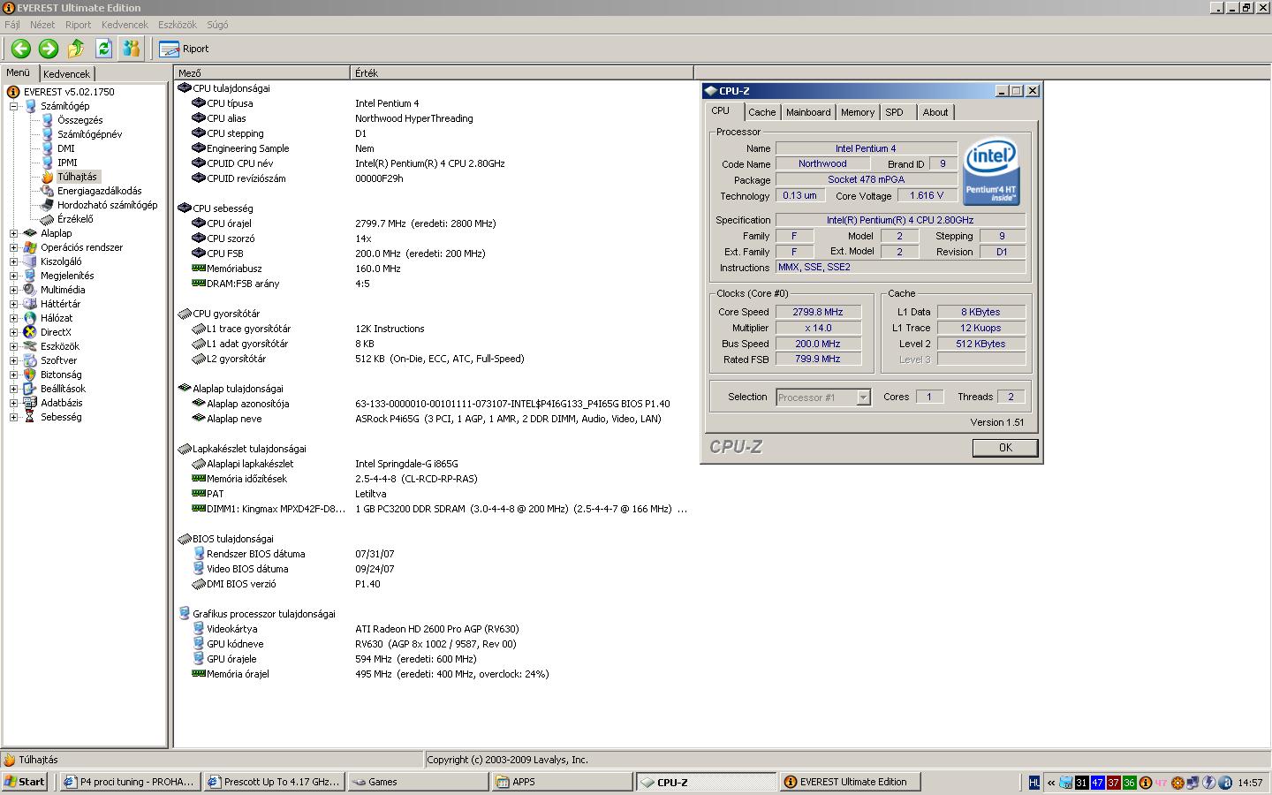Switch to Prescott Up To 4.17 GHz taskbar item
Screen dimensions: 1272x795
274,782
